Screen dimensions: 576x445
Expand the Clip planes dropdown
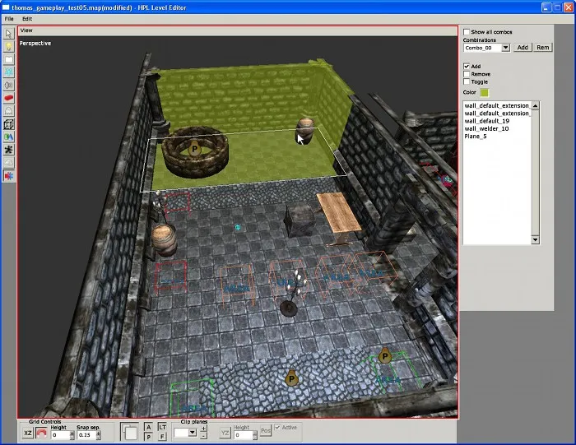point(192,433)
